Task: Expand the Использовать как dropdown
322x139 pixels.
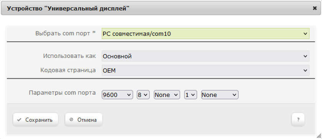Action: click(205, 56)
